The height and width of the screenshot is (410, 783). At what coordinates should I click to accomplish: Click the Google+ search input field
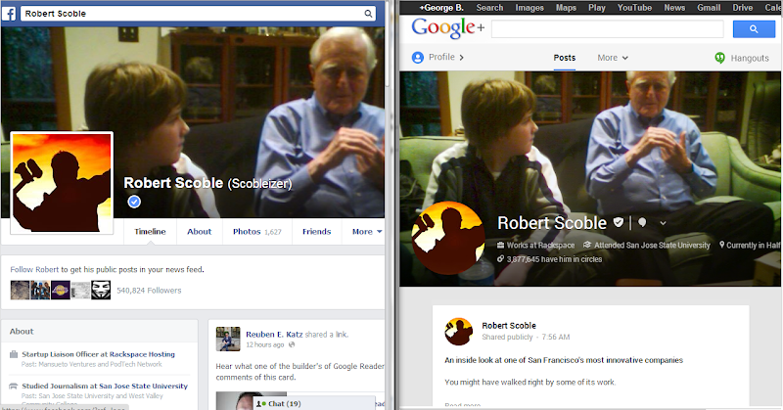point(607,29)
